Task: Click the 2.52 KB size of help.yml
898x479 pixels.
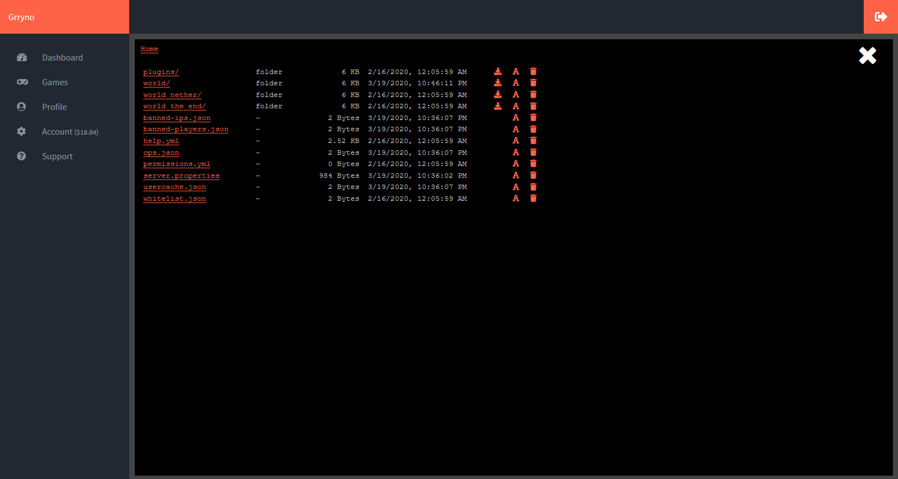Action: pos(344,141)
